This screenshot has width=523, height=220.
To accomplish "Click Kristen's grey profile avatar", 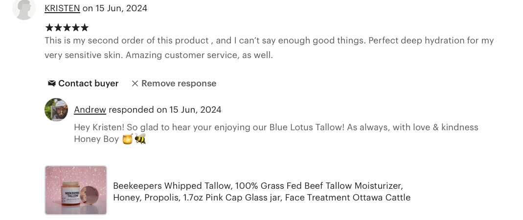I will pos(24,8).
